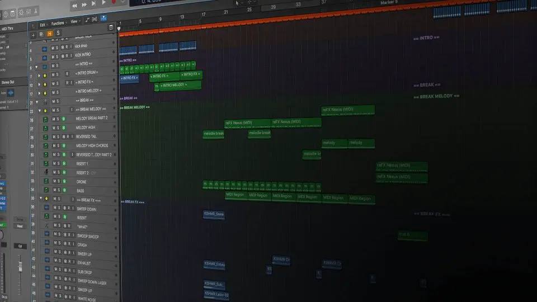Click the playhead at top of ruler
This screenshot has height=302, width=537.
[119, 29]
